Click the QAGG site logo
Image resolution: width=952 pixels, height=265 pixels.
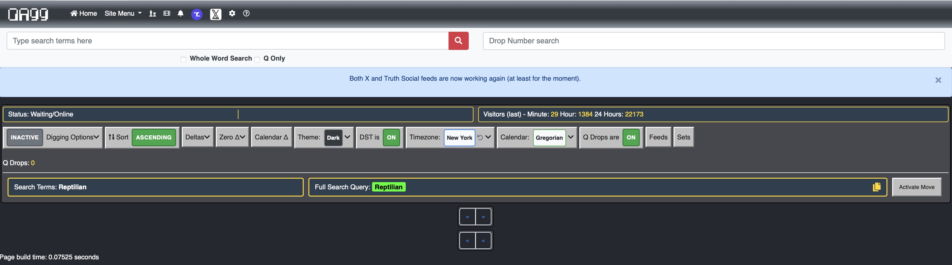coord(28,14)
